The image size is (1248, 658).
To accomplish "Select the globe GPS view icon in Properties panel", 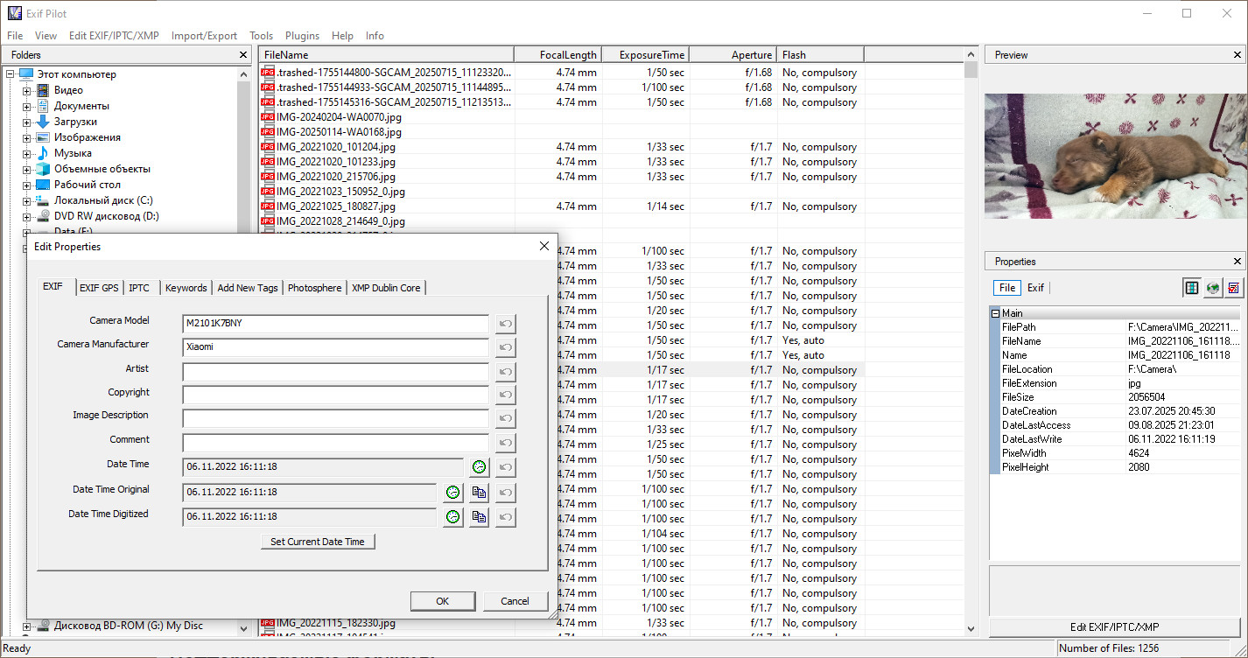I will (x=1213, y=287).
